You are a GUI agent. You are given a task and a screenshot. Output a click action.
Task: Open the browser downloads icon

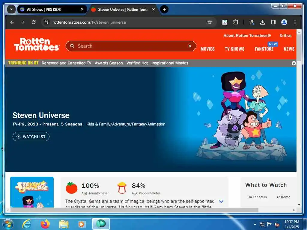[x=263, y=22]
